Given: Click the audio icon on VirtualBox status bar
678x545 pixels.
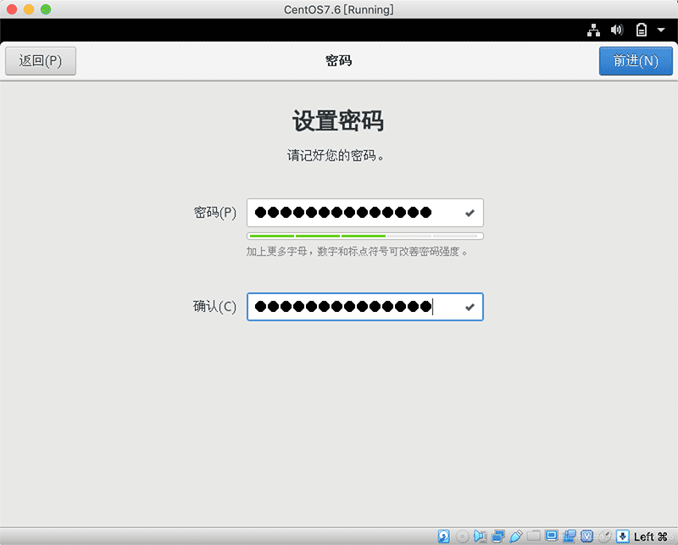Looking at the screenshot, I should (480, 536).
